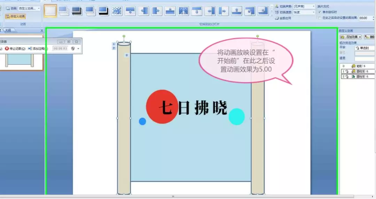
Task: Click the stepper arrows beside the 00:00 time field
Action: click(373, 18)
